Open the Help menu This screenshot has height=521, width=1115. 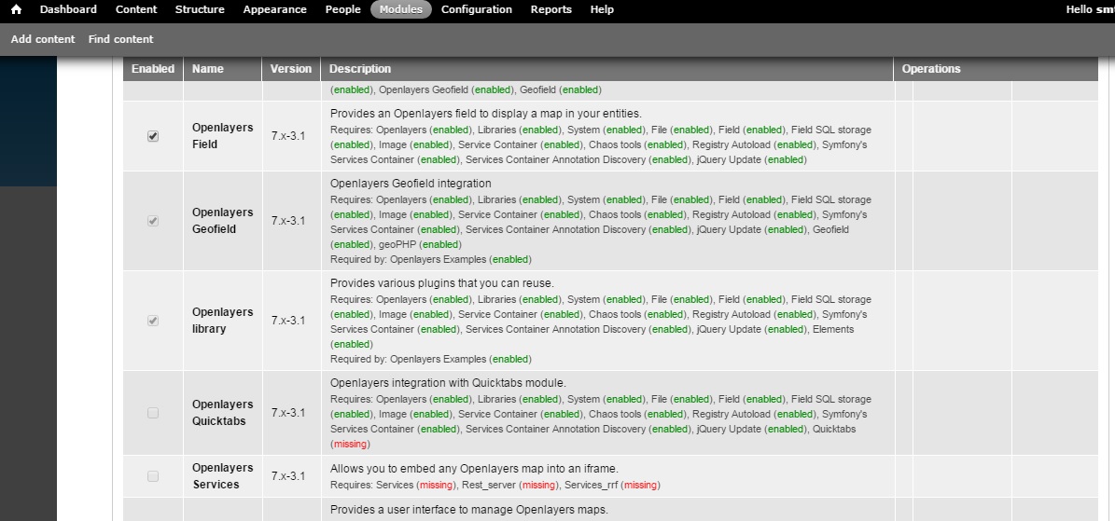(602, 9)
